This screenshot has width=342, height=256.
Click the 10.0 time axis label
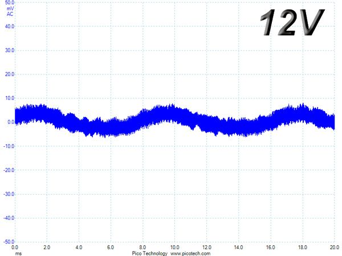(175, 247)
